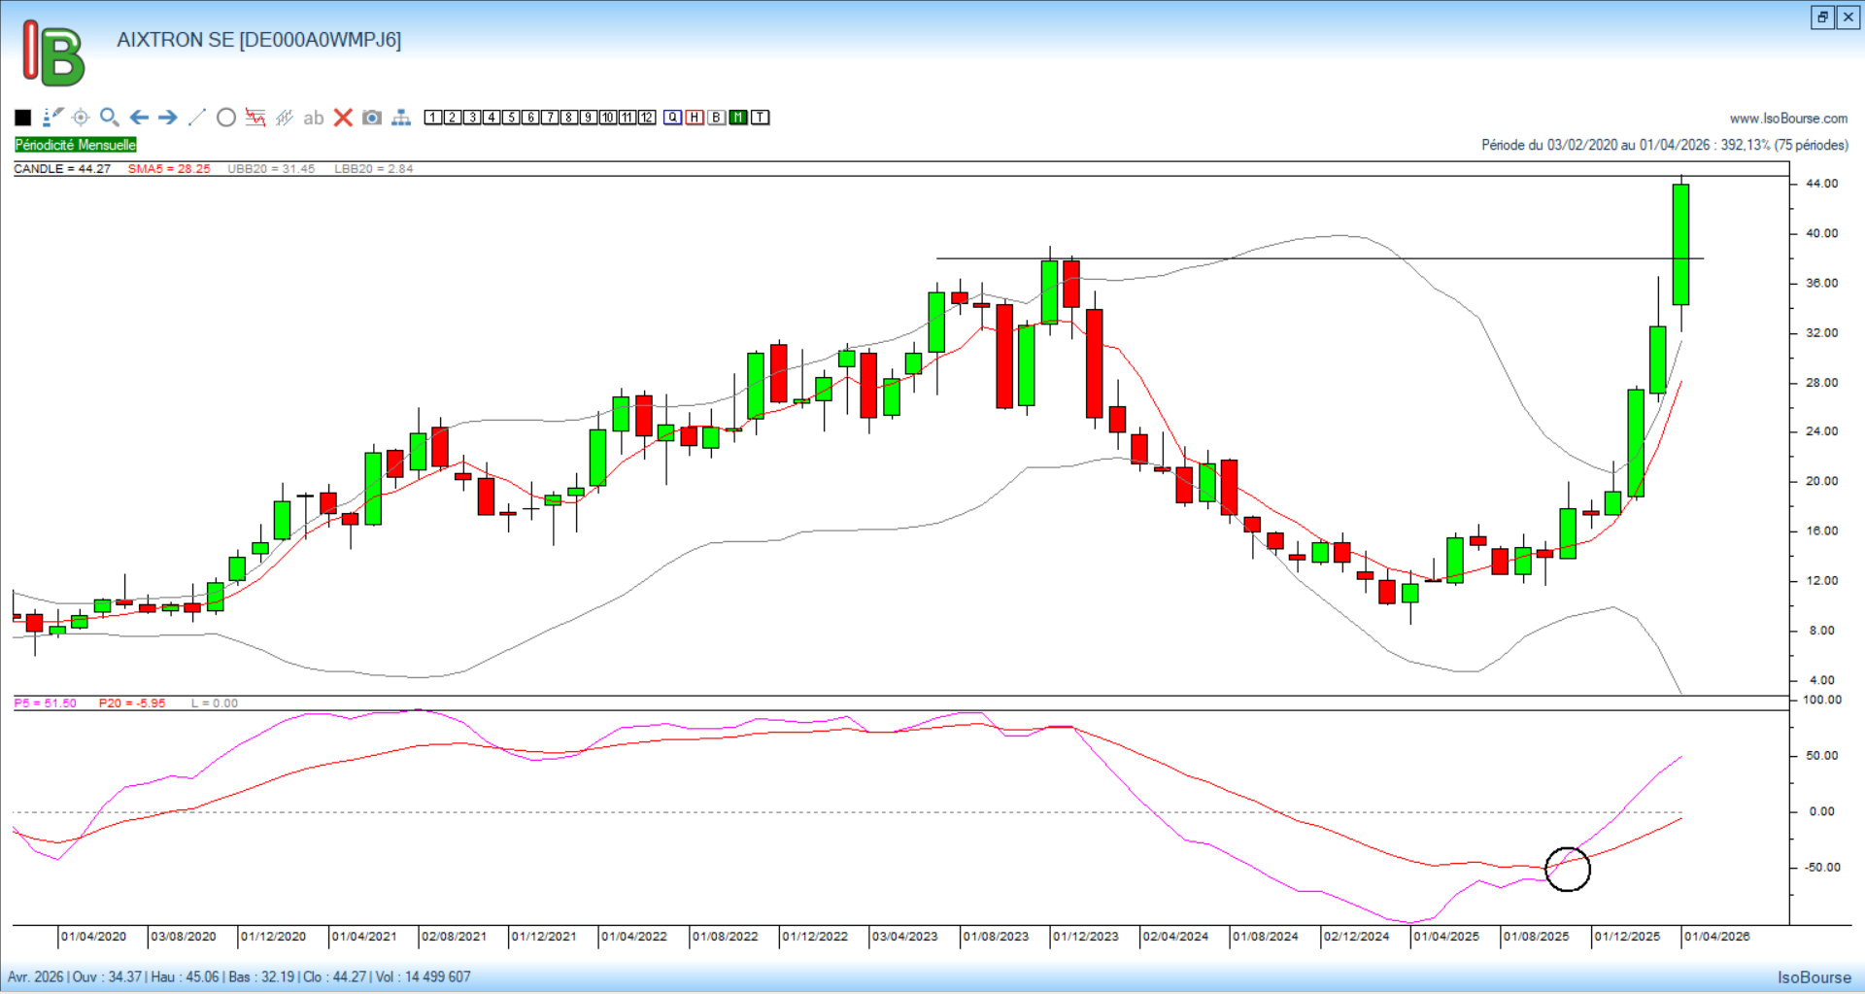The height and width of the screenshot is (994, 1865).
Task: Open the hierarchy tree icon
Action: point(401,118)
